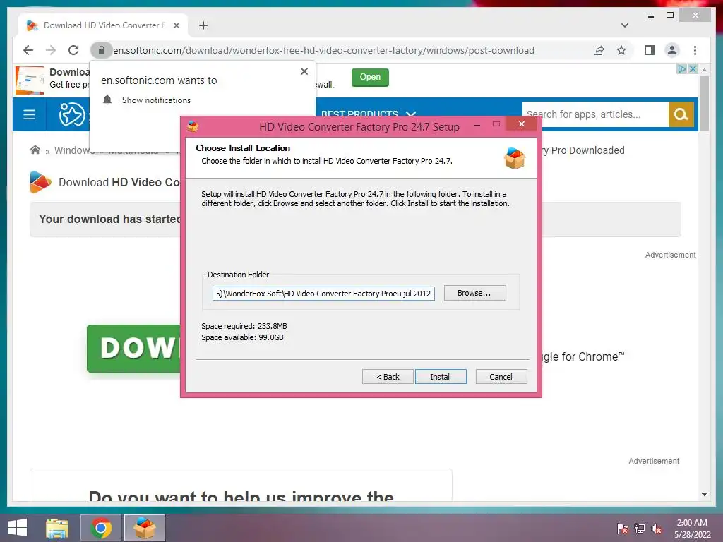The width and height of the screenshot is (723, 542).
Task: Toggle Chrome side panel icon
Action: pyautogui.click(x=650, y=50)
